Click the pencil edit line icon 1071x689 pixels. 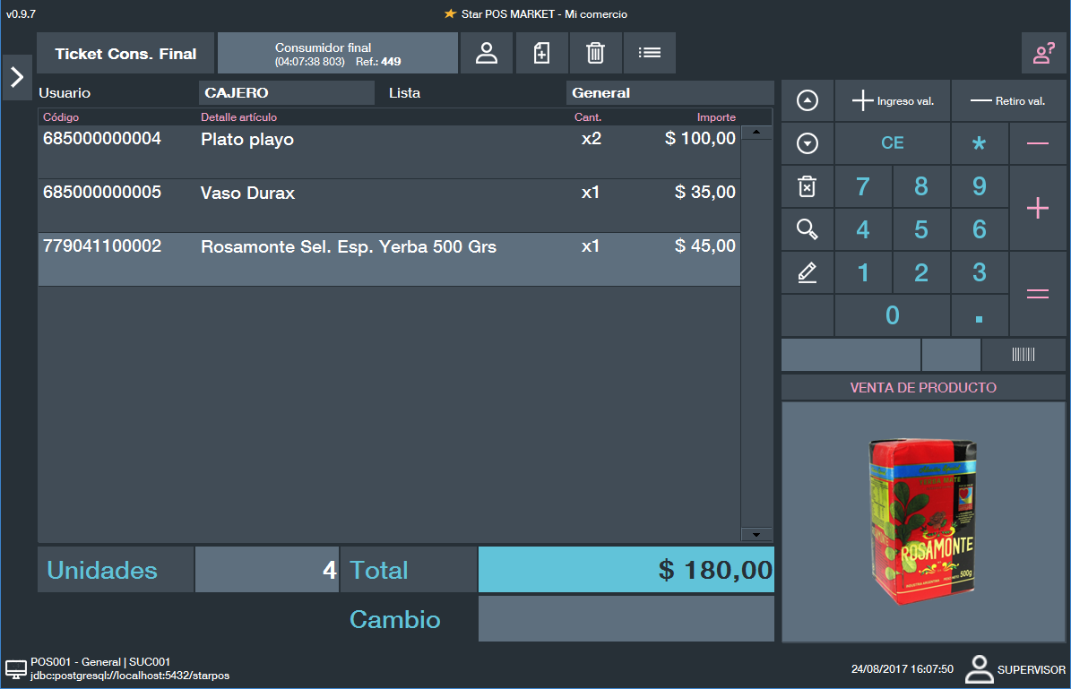tap(807, 272)
